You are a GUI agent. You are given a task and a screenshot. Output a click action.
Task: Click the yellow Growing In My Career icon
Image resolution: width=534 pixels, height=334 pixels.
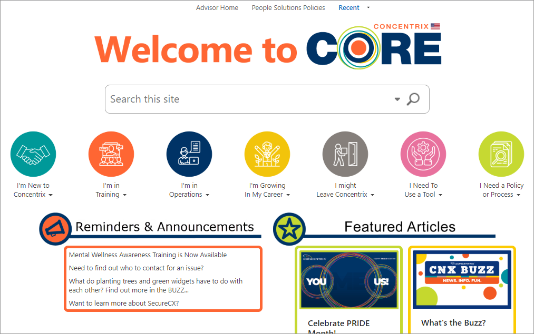point(267,154)
